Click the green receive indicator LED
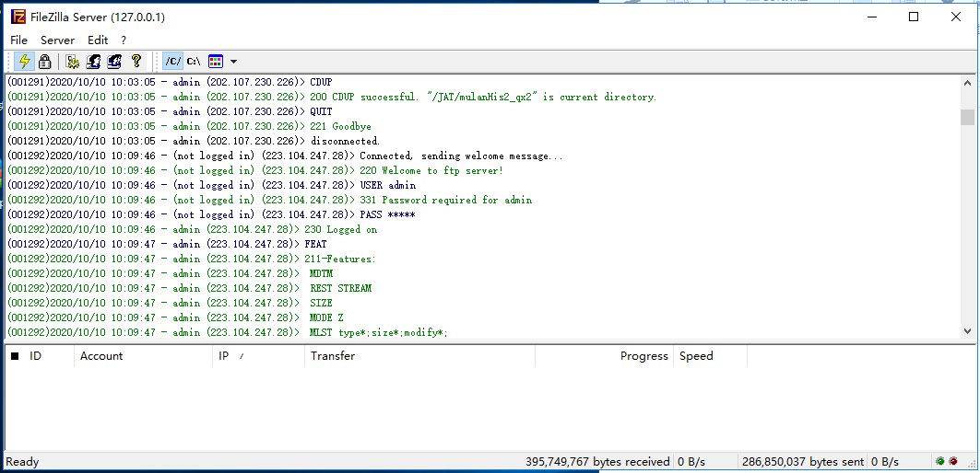Image resolution: width=980 pixels, height=473 pixels. (x=940, y=462)
